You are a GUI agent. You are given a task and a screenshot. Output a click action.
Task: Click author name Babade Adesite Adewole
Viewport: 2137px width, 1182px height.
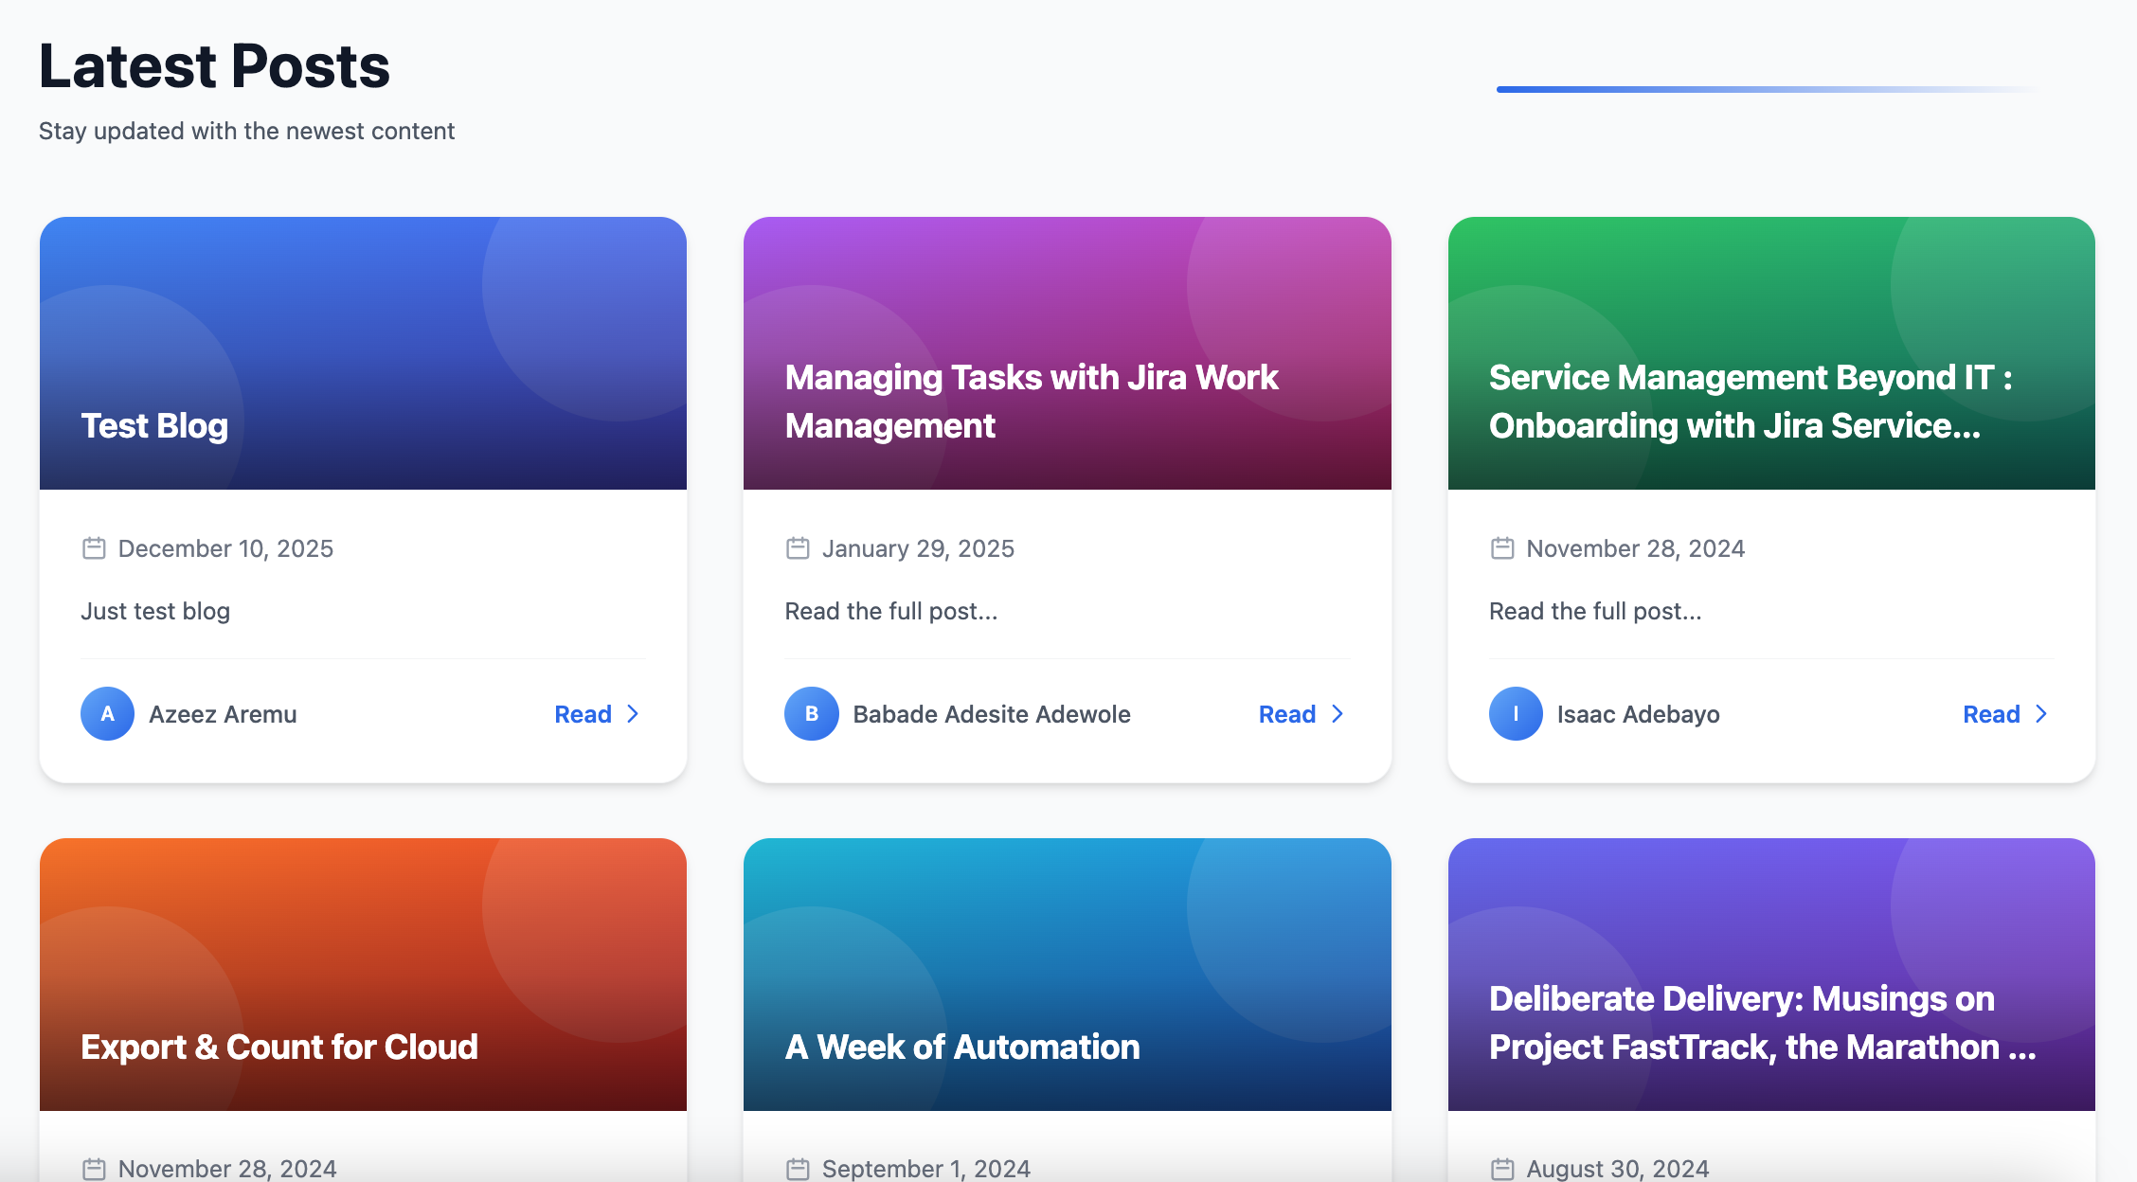(991, 714)
